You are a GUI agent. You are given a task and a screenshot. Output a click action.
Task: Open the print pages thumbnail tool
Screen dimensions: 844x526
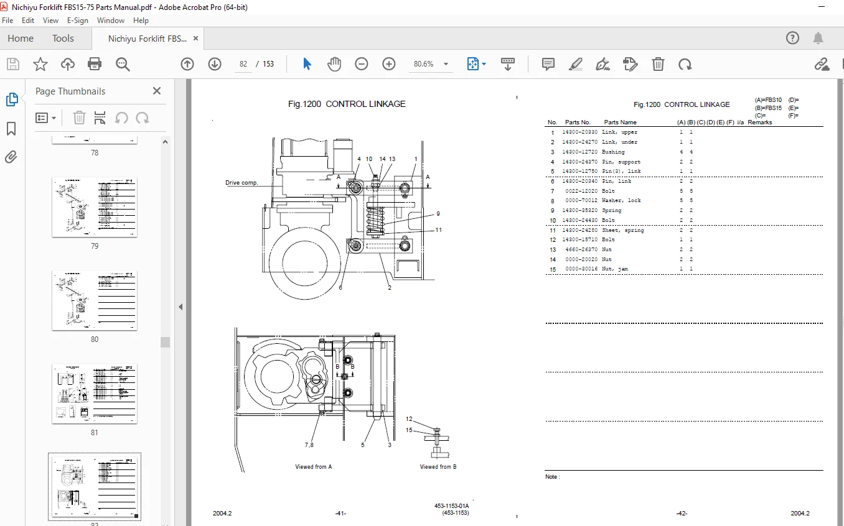click(100, 118)
